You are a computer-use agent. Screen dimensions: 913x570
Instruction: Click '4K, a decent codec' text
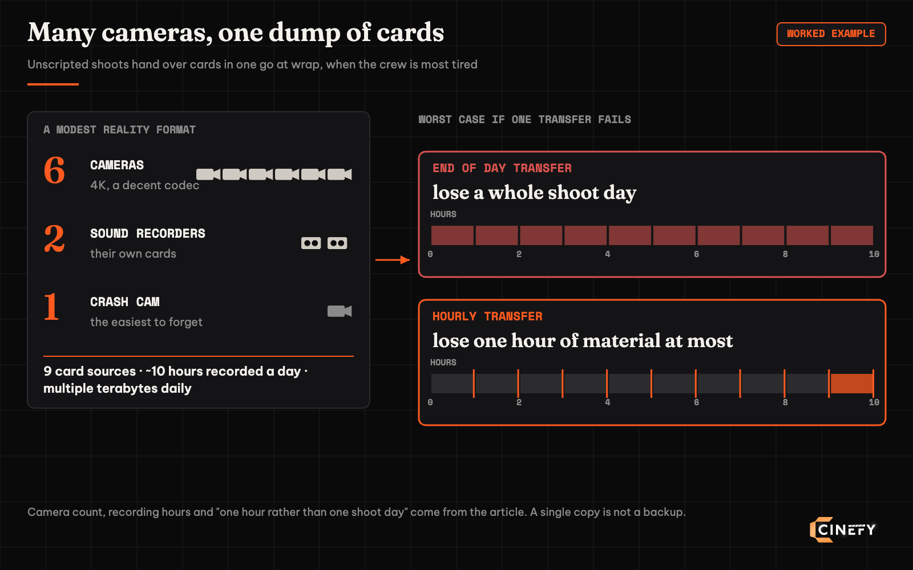coord(145,185)
